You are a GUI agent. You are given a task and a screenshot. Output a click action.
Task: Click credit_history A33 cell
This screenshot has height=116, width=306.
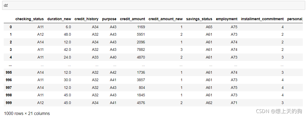(95, 57)
